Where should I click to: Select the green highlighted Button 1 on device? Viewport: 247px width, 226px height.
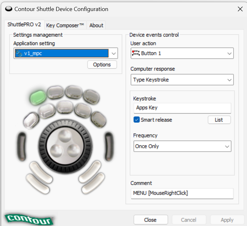click(x=38, y=98)
